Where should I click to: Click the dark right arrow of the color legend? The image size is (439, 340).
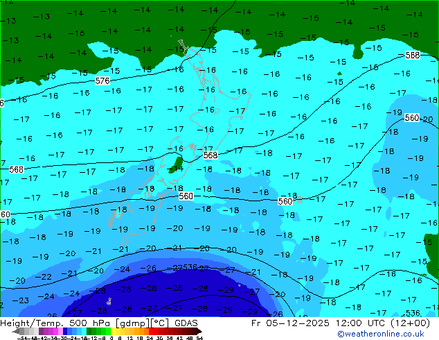tap(199, 332)
